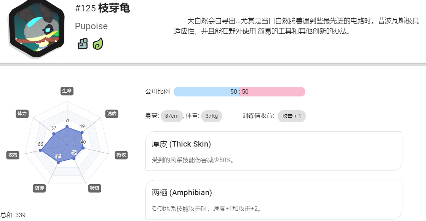This screenshot has height=221, width=426.
Task: Click the digital type icon
Action: (x=83, y=44)
